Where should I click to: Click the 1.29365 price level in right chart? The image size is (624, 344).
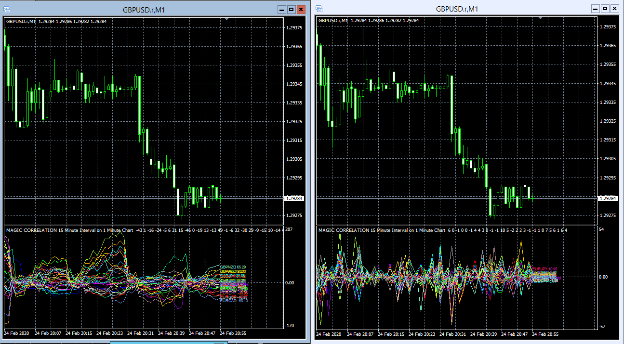[607, 46]
